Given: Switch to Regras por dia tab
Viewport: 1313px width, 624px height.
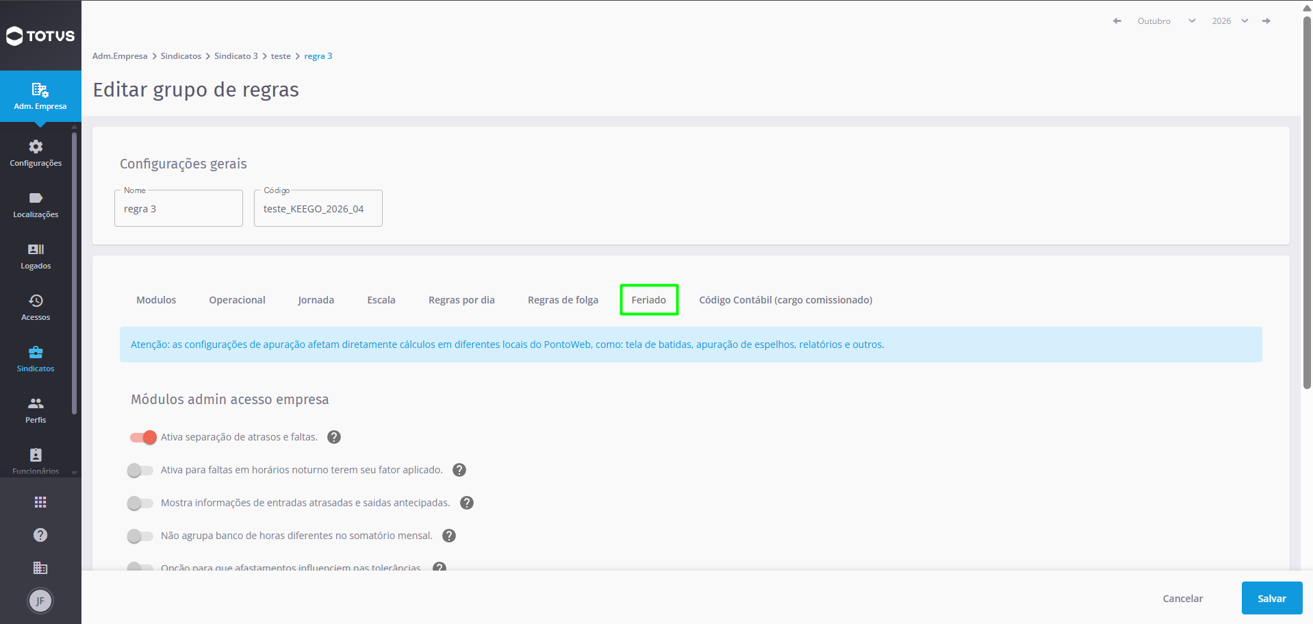Looking at the screenshot, I should point(461,300).
